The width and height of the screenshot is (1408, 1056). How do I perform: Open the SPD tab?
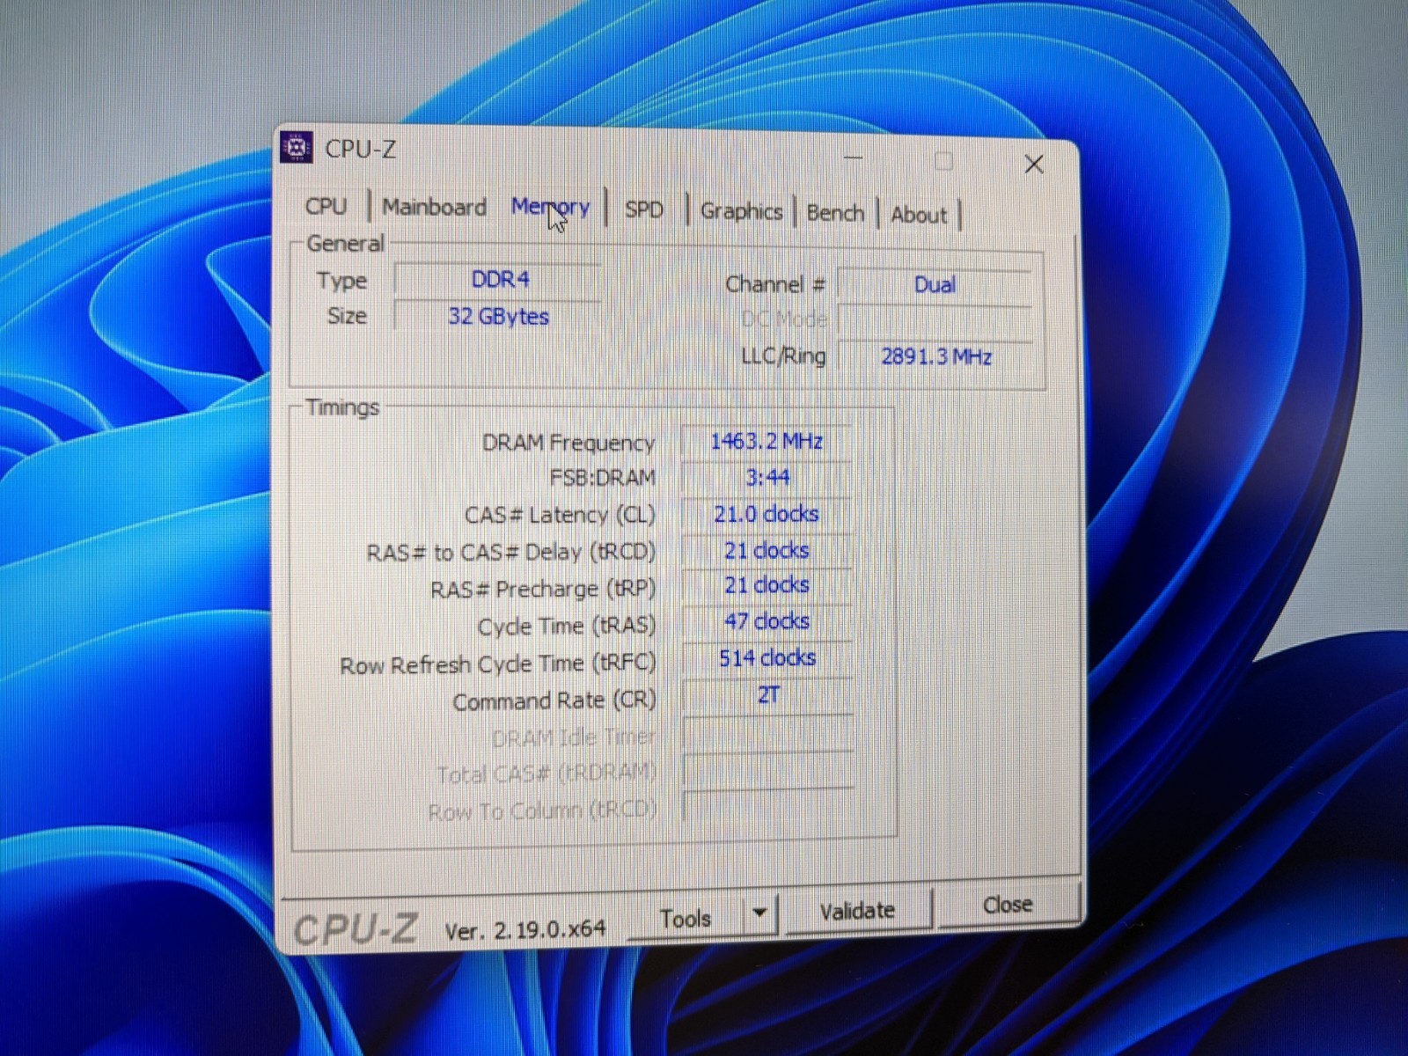click(644, 209)
